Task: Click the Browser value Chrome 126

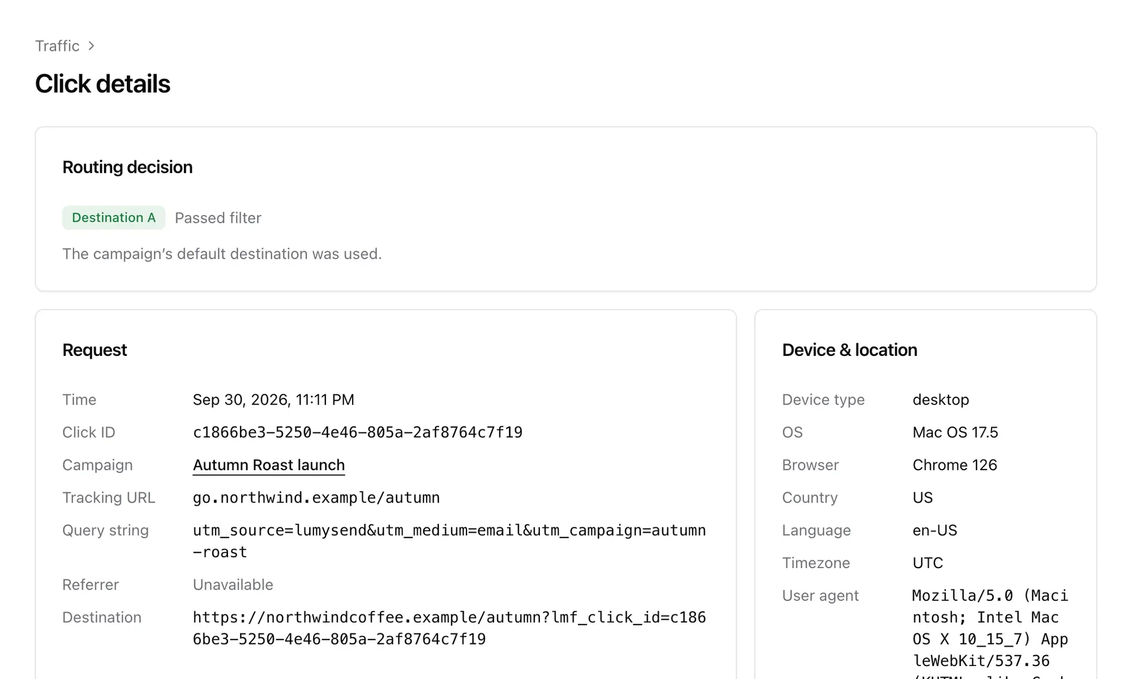Action: click(955, 465)
